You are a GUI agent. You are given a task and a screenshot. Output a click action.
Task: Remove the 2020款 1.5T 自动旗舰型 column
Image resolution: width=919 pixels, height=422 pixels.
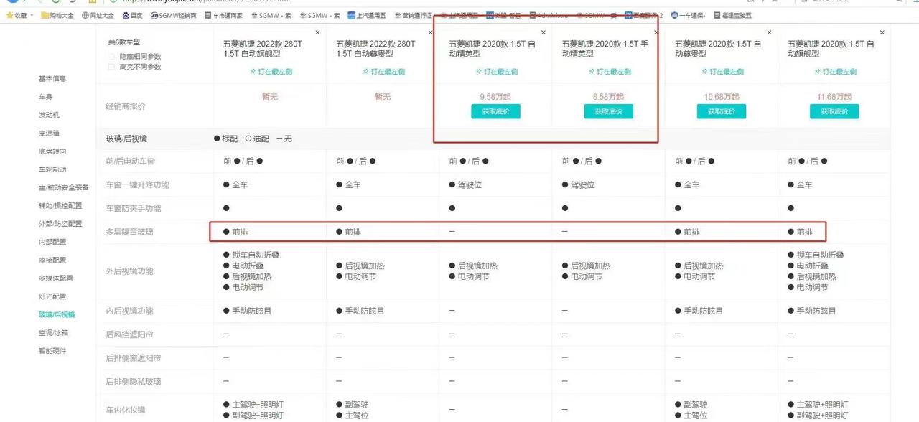point(882,32)
